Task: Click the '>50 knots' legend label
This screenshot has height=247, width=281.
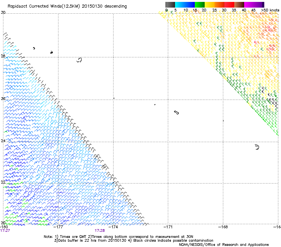Action: [x=270, y=10]
